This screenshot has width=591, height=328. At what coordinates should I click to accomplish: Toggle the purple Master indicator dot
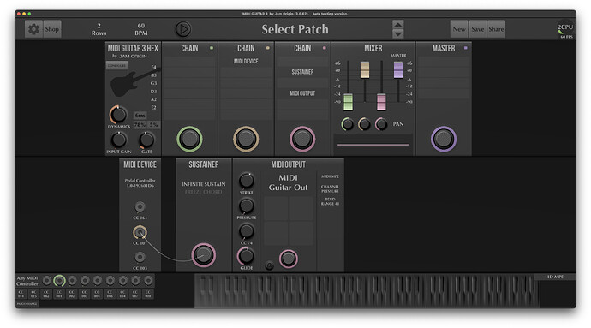pyautogui.click(x=465, y=48)
